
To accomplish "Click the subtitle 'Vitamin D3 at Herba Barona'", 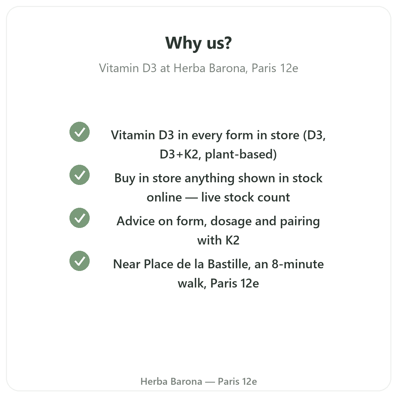I will pyautogui.click(x=172, y=68).
